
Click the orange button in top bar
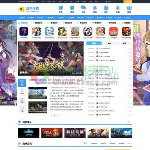128,2
